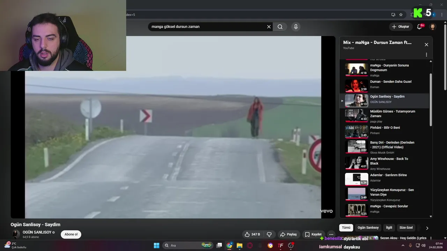The height and width of the screenshot is (251, 447).
Task: Start voice search with microphone icon
Action: [296, 26]
